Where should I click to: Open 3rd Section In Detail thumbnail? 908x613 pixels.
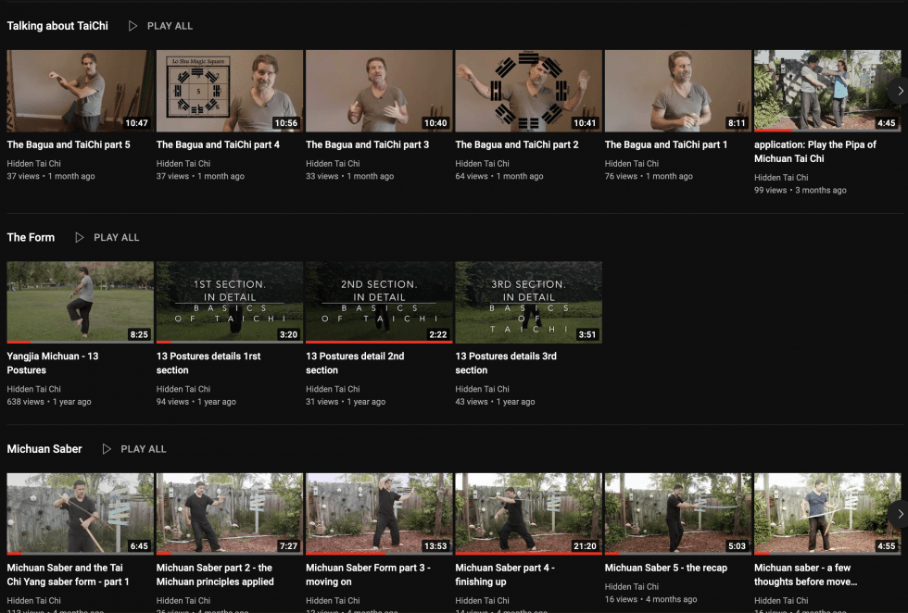(x=528, y=302)
